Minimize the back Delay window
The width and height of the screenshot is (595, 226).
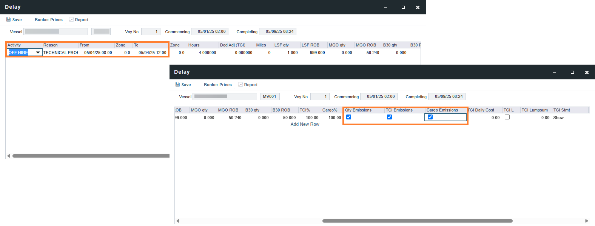(385, 7)
